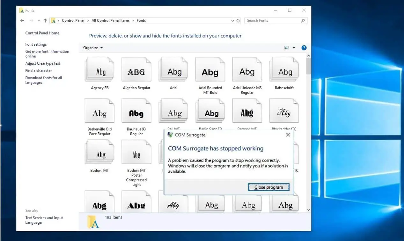Select the Bell MT font icon
This screenshot has width=404, height=241.
pos(173,111)
